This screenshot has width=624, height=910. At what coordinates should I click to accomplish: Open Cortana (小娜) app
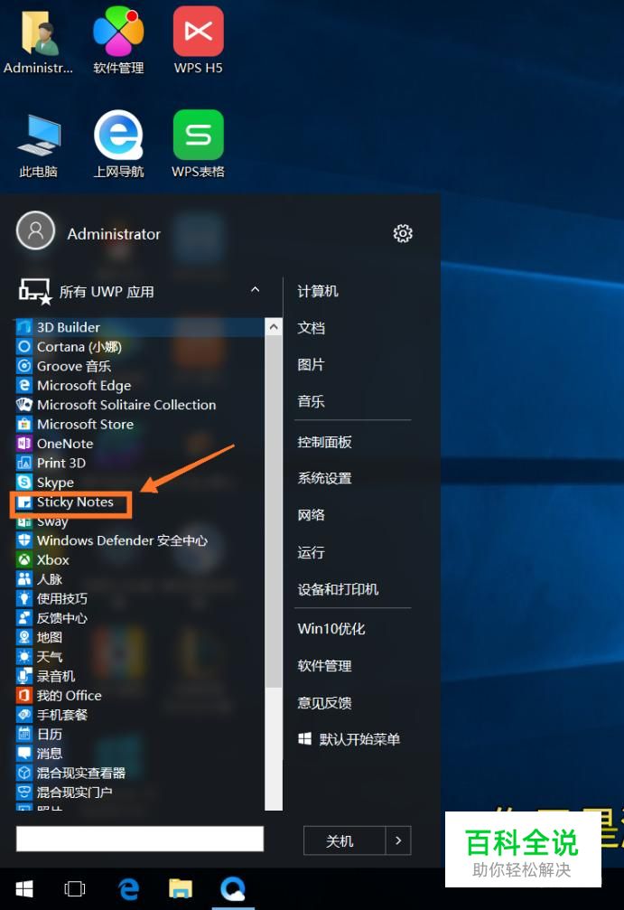tap(139, 346)
